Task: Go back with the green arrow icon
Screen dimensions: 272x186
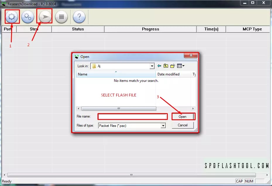Action: pyautogui.click(x=159, y=66)
